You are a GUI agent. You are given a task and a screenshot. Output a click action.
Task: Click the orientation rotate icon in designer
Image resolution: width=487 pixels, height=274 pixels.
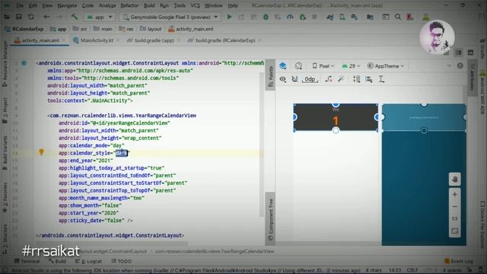point(298,65)
